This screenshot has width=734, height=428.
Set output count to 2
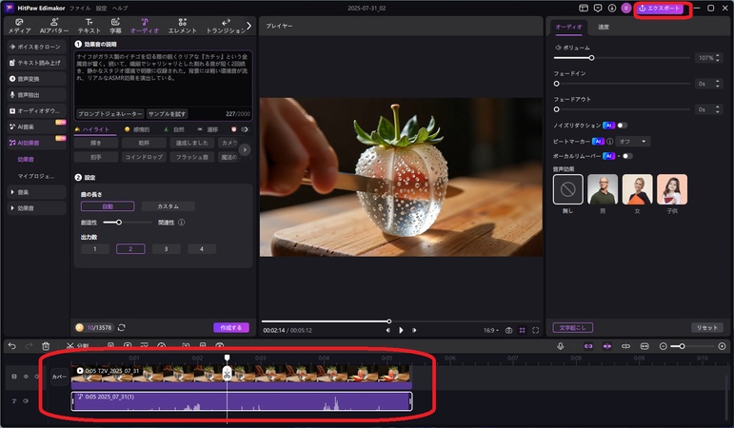tap(130, 249)
